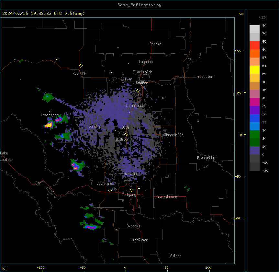The width and height of the screenshot is (279, 272).
Task: Click the Base_Reflectivity title
Action: coord(139,5)
